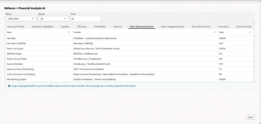Click the Days Inventory Outstanding cell
Viewport: 261px width, 124px height.
[x=39, y=69]
